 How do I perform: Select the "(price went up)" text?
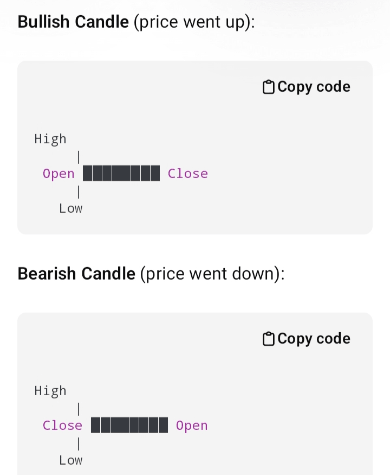(x=194, y=22)
